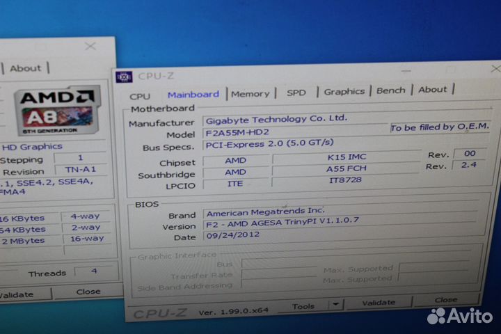Click BIOS Brand American Megatrends Inc.
501x334 pixels.
tap(340, 212)
